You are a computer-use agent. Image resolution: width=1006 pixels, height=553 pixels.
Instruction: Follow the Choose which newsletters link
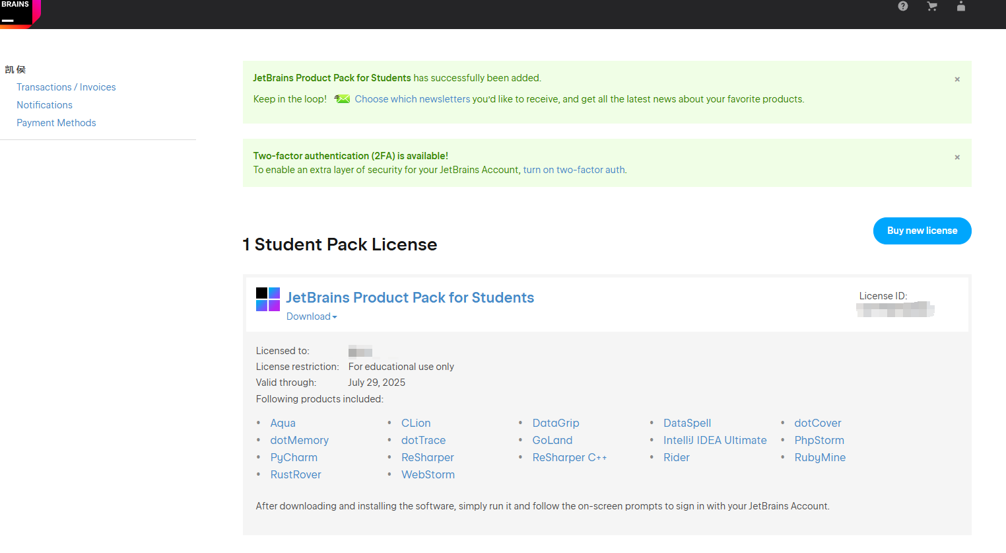point(413,99)
